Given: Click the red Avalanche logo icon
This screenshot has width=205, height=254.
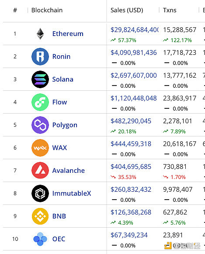Looking at the screenshot, I should click(40, 170).
